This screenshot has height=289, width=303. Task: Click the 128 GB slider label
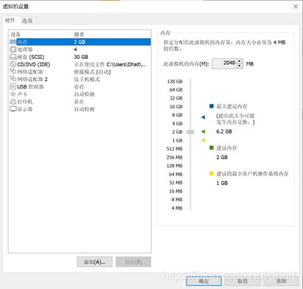[175, 81]
